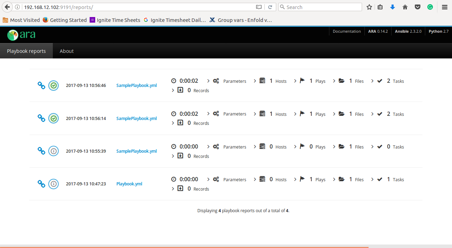The height and width of the screenshot is (248, 452).
Task: Open Group vars - Enfold bookmark
Action: click(241, 20)
